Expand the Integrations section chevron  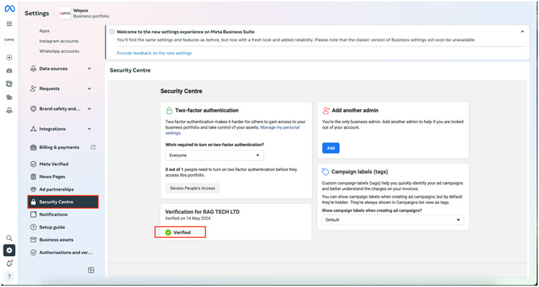click(90, 129)
